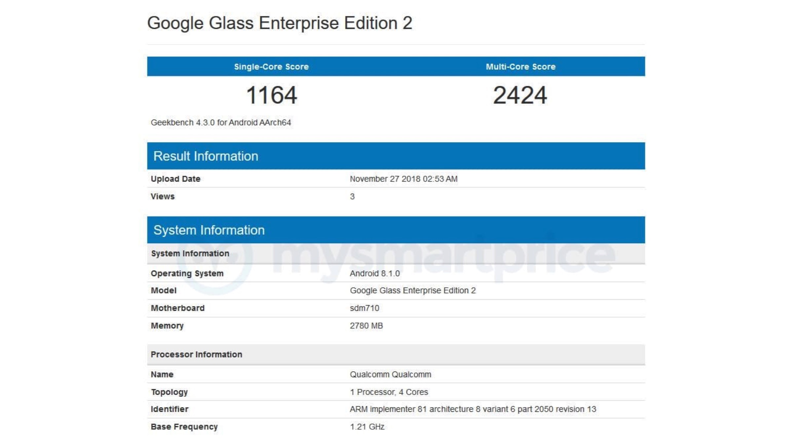Click the 1.21 GHz base frequency value
Viewport: 793px width, 444px height.
(367, 427)
